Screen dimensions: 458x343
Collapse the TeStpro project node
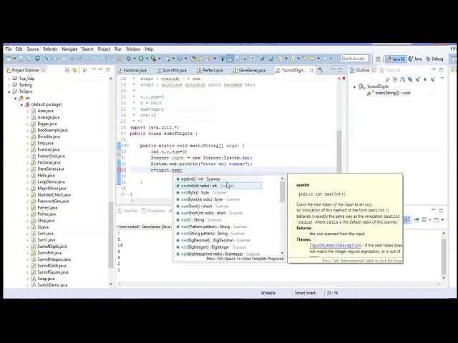click(9, 91)
